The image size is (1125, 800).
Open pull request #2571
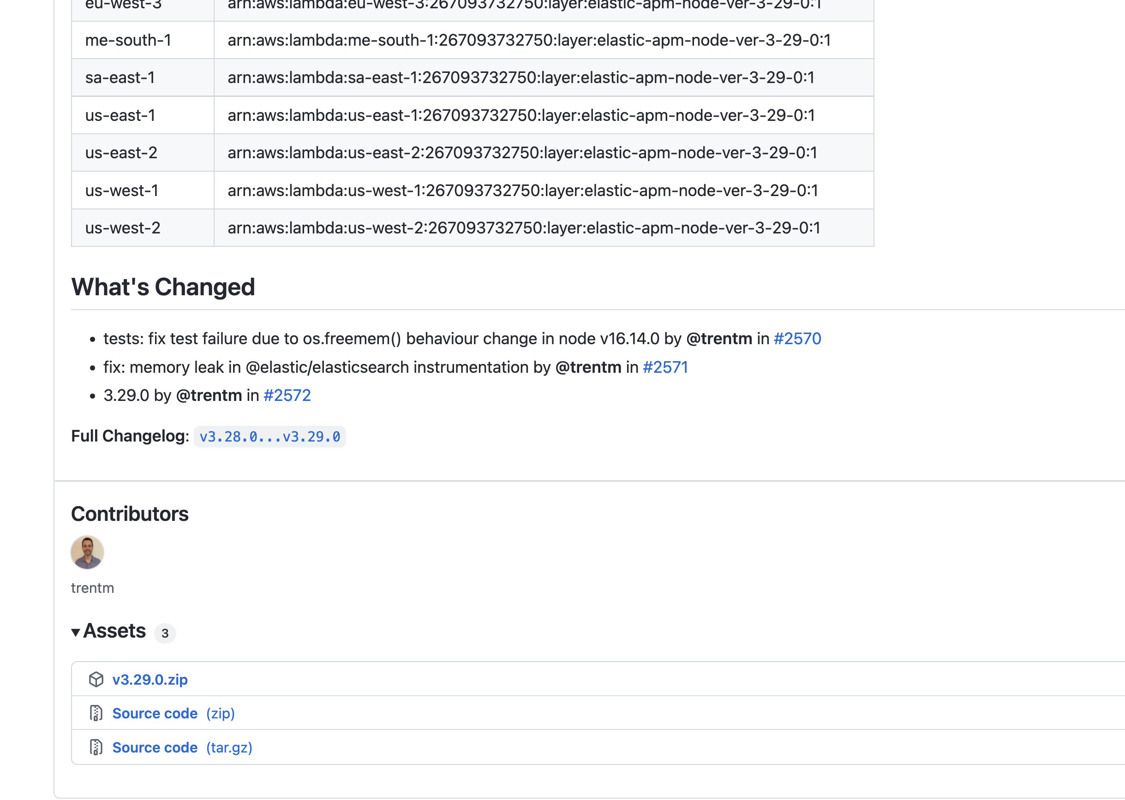(665, 368)
